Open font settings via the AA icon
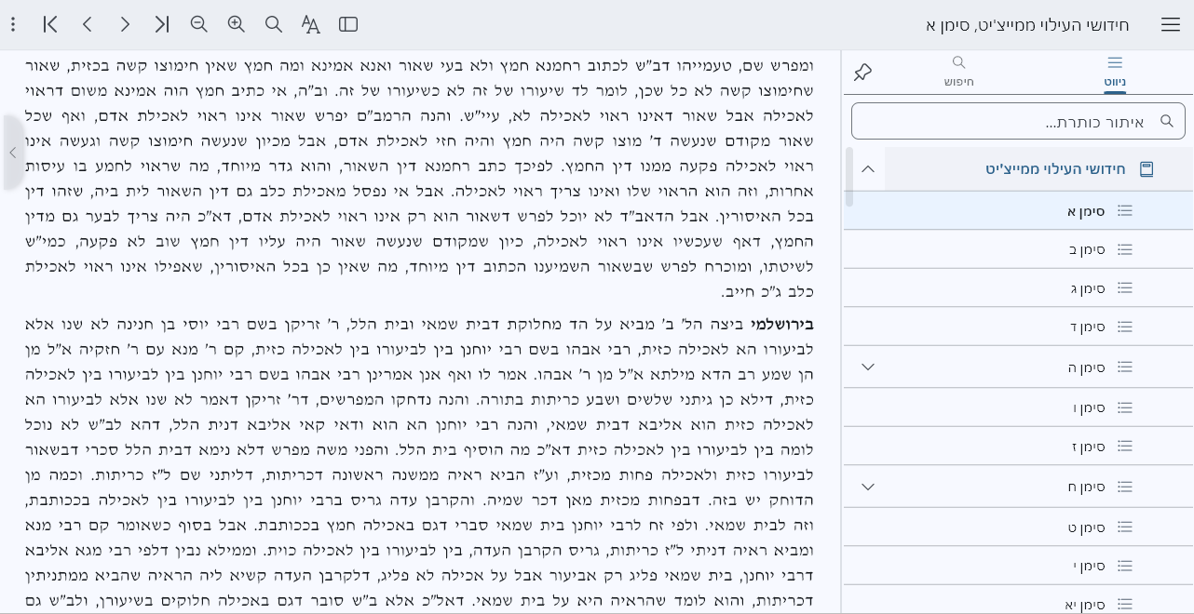Viewport: 1194px width, 614px height. 310,24
